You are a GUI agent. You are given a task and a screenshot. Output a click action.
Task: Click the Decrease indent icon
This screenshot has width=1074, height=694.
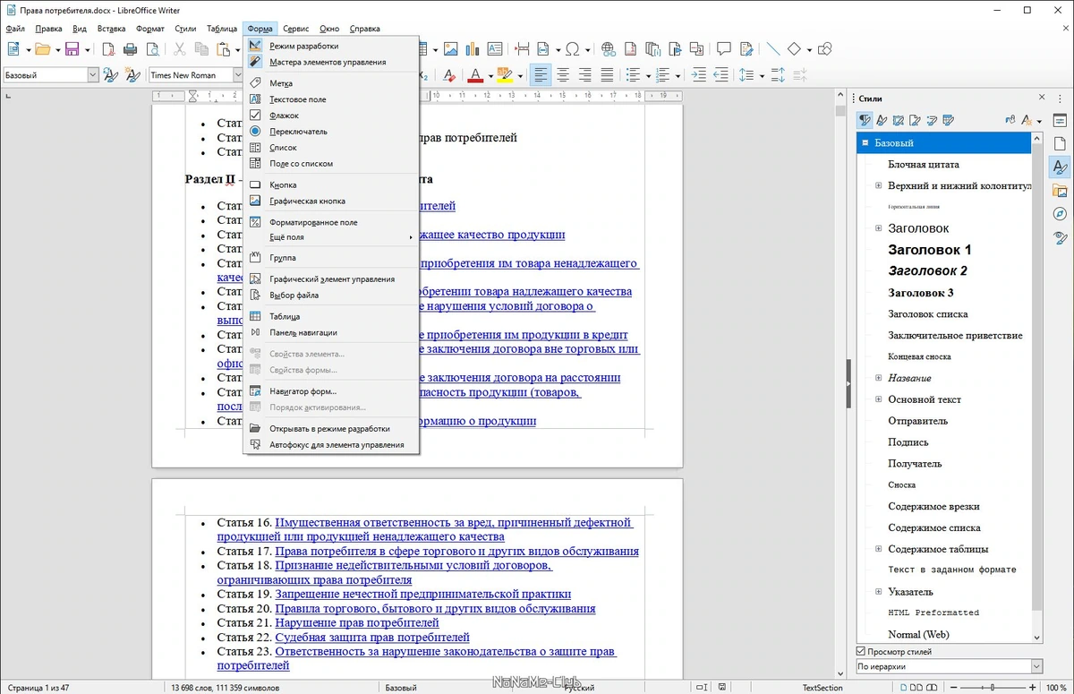click(x=721, y=75)
